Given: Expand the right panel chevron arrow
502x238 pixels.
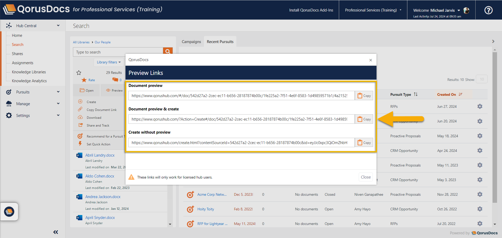Looking at the screenshot, I should 493,41.
